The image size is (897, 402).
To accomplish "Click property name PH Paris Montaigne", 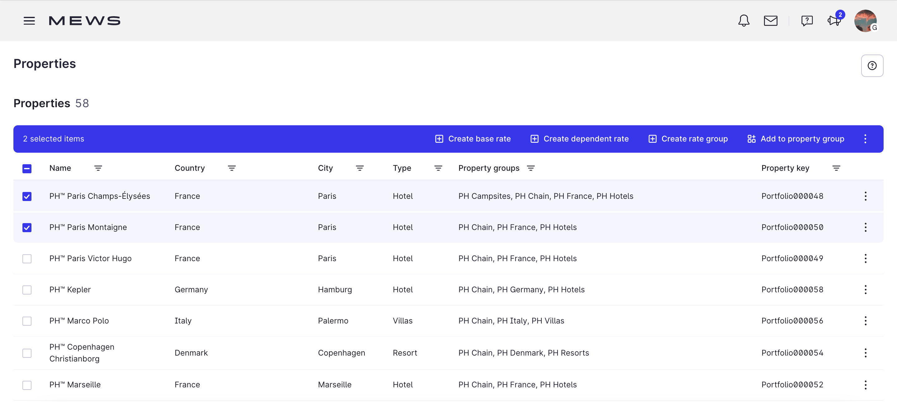I will coord(88,227).
